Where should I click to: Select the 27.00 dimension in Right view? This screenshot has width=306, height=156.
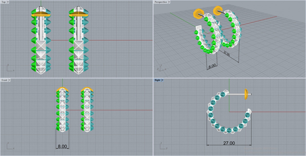tap(229, 143)
